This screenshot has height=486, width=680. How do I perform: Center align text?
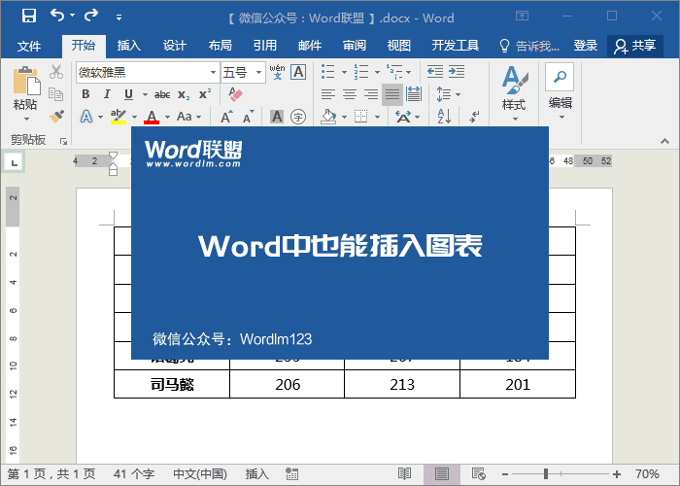point(350,94)
